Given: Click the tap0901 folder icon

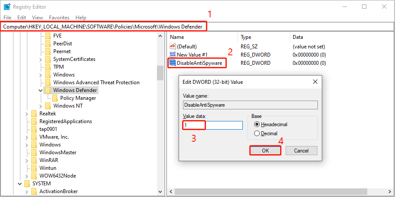Looking at the screenshot, I should [34, 129].
